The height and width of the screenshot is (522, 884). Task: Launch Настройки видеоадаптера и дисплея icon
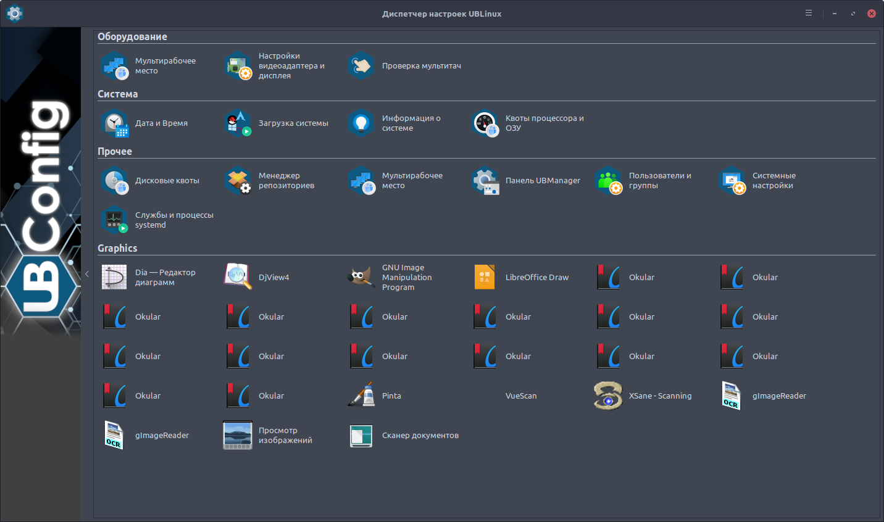click(238, 66)
